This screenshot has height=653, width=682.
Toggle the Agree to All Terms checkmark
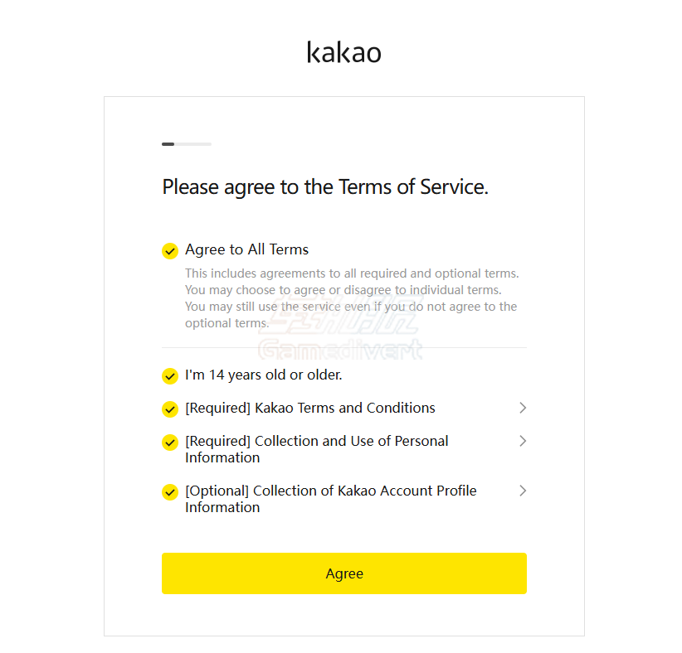click(170, 250)
